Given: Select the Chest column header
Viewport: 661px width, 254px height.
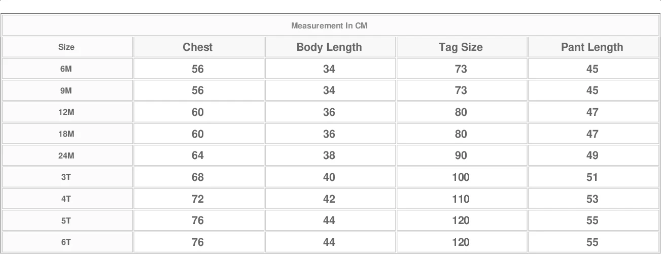Looking at the screenshot, I should [x=198, y=47].
